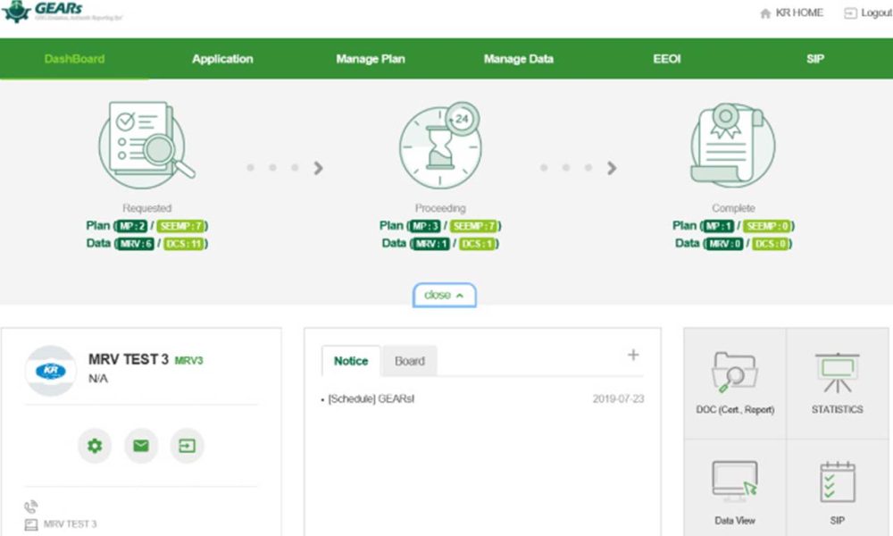
Task: Open the Application menu
Action: coord(222,59)
